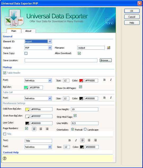The width and height of the screenshot is (143, 168).
Task: Toggle Italic for Table Header font
Action: (111, 80)
